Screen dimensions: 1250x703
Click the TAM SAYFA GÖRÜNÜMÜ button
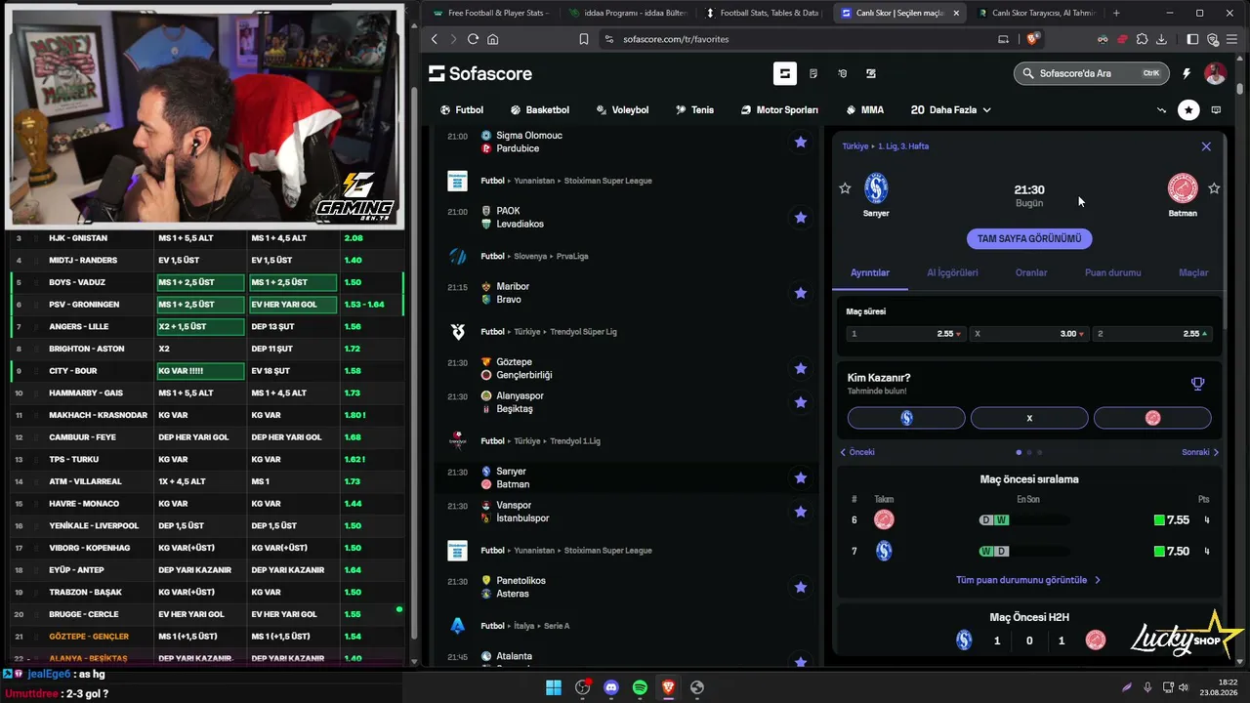[1029, 238]
